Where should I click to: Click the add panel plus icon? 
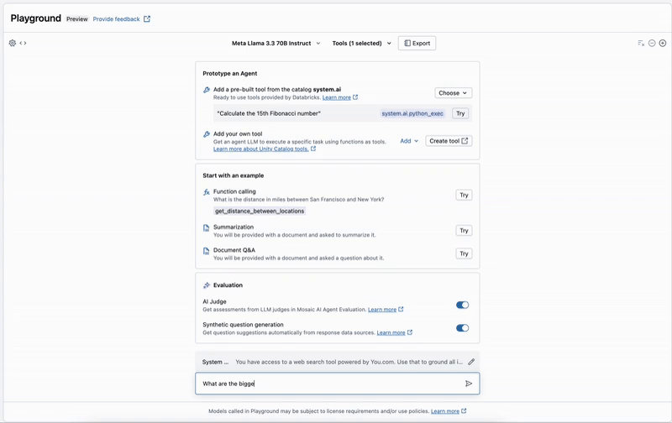coord(663,43)
